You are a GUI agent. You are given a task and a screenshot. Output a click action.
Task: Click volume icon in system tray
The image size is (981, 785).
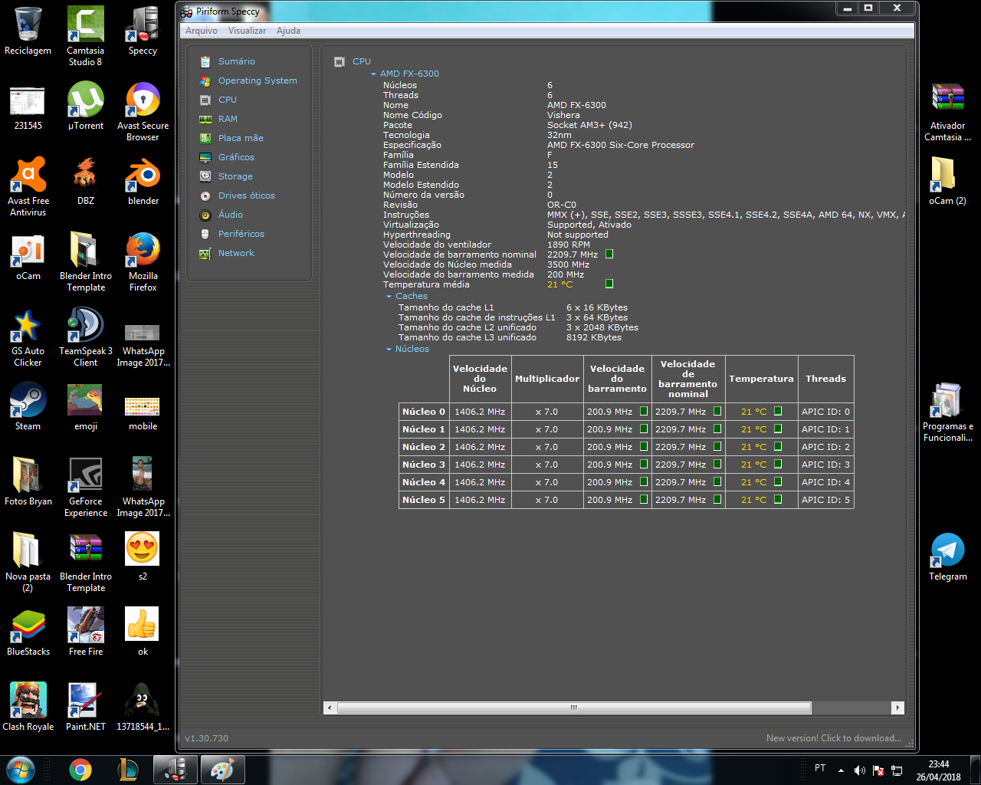click(x=859, y=770)
